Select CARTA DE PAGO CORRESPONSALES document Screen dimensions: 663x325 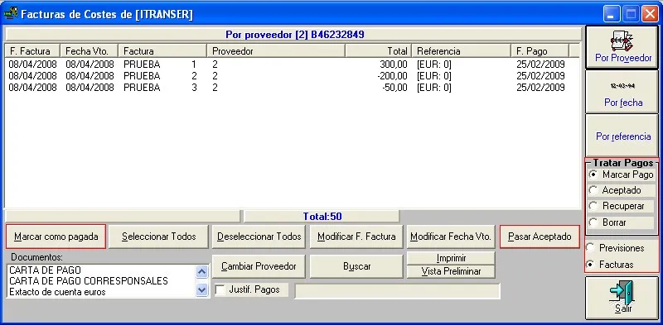[x=89, y=281]
